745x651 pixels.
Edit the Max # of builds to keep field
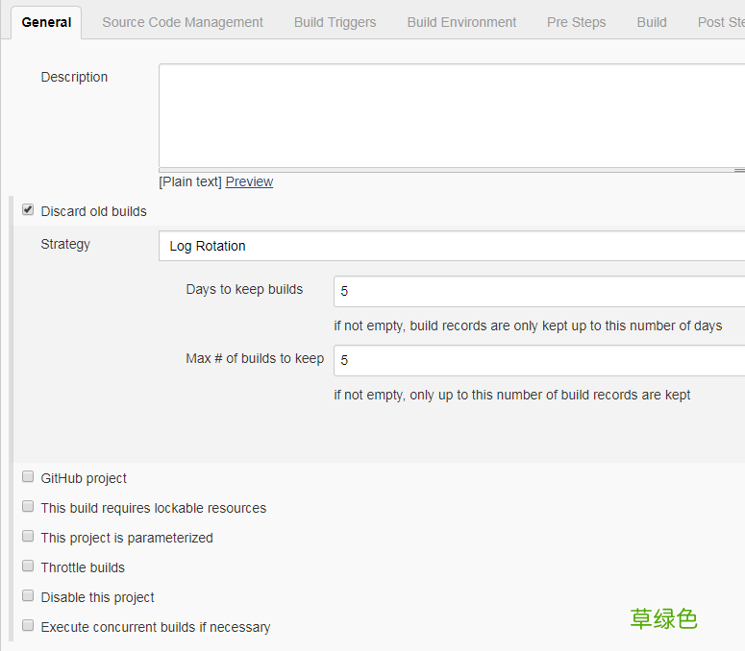tap(539, 360)
